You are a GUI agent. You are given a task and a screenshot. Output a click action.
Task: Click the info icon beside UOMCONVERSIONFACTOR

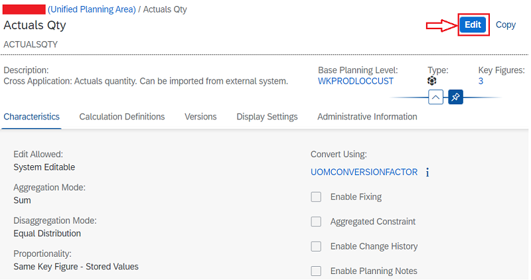[427, 173]
